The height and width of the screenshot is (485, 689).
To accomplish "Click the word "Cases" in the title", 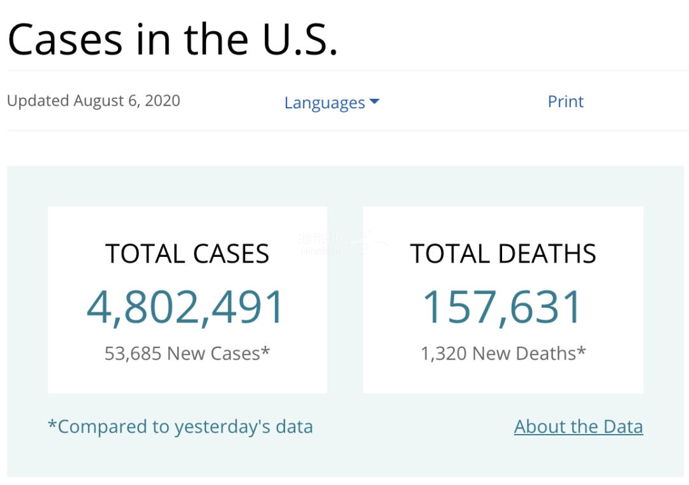I will 65,40.
